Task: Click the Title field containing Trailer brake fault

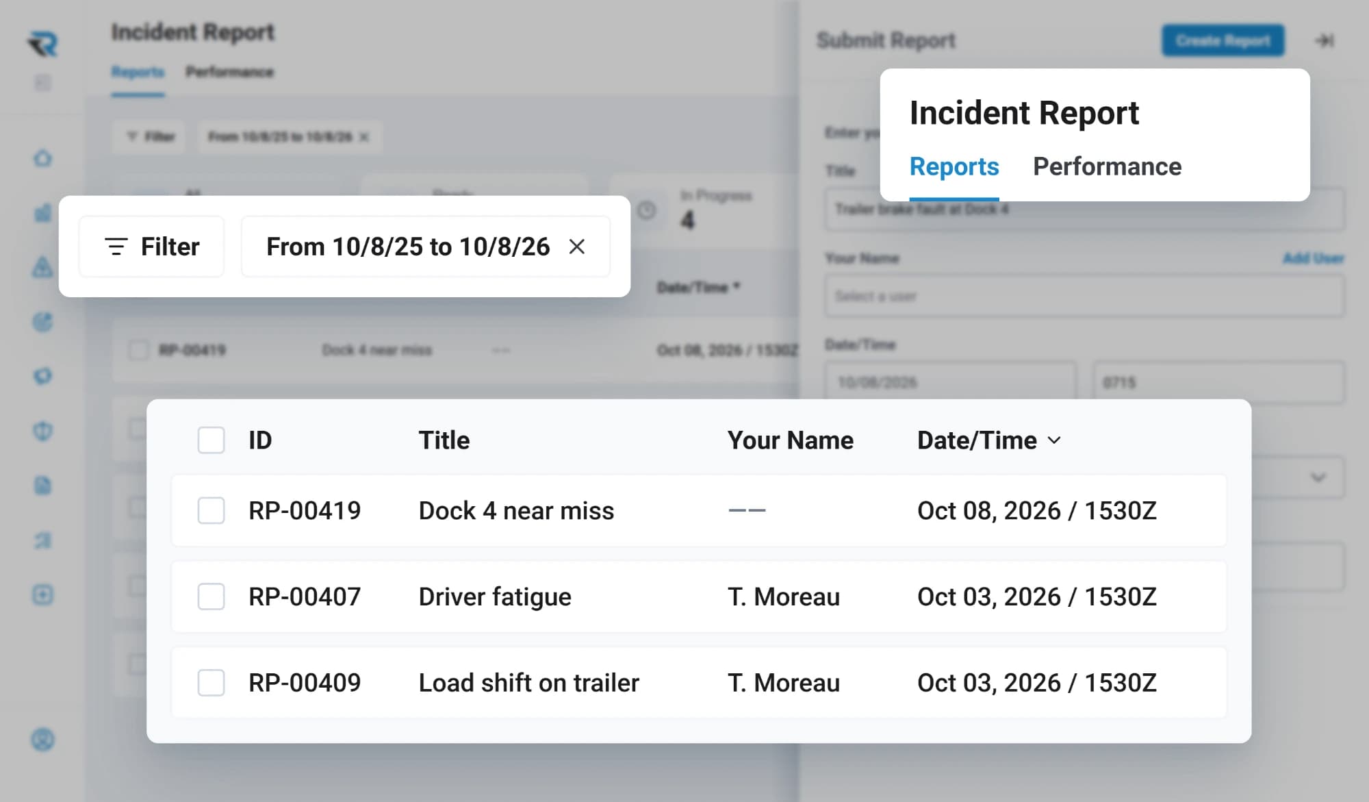Action: point(1084,210)
